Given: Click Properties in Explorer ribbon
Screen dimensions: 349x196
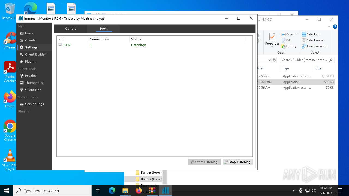Looking at the screenshot, I should tap(272, 41).
